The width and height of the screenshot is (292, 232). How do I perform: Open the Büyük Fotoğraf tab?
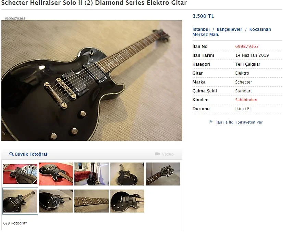[28, 154]
